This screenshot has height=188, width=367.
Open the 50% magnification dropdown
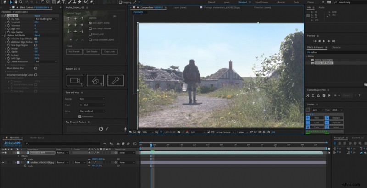pos(147,132)
